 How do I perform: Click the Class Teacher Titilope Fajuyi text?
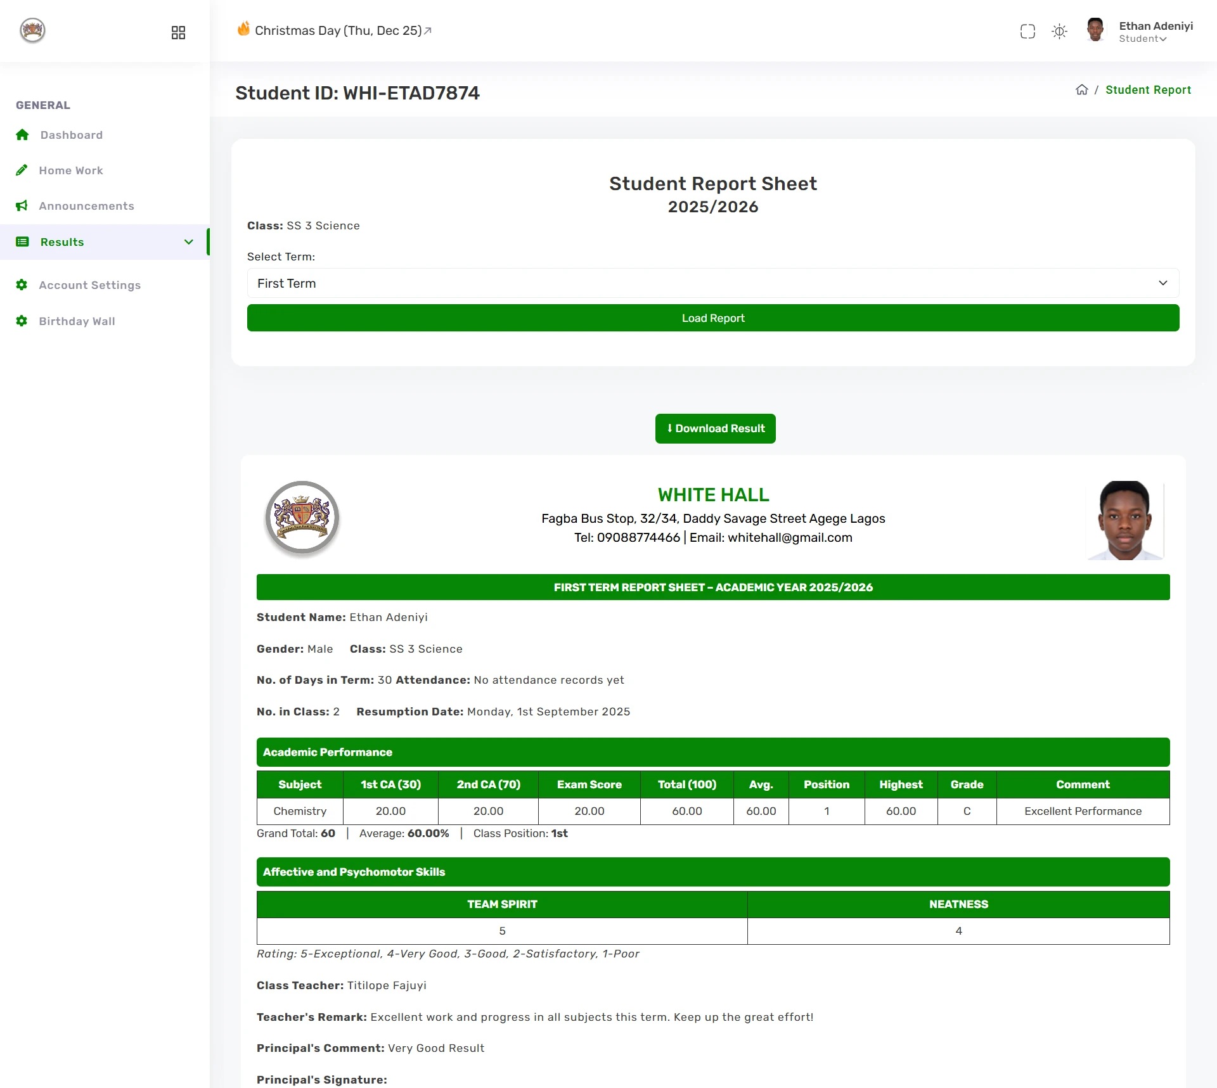pos(341,985)
